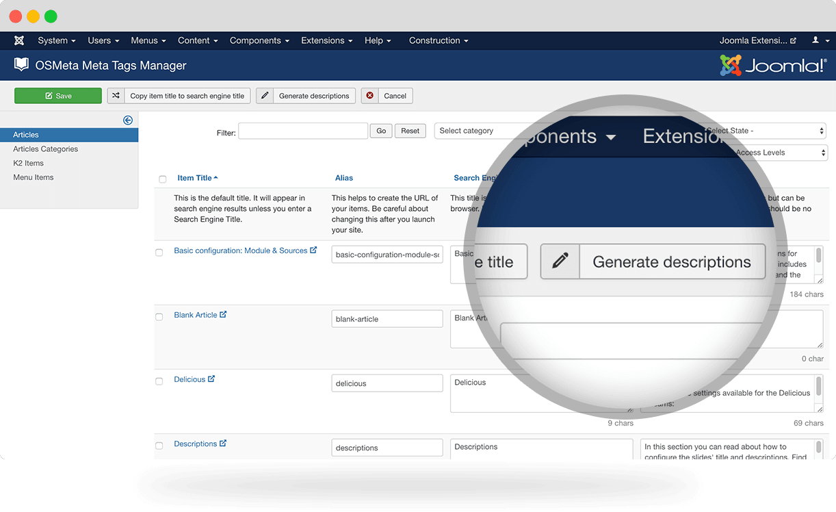Screen dimensions: 836x512
Task: Open Blank Article external link icon
Action: [x=223, y=314]
